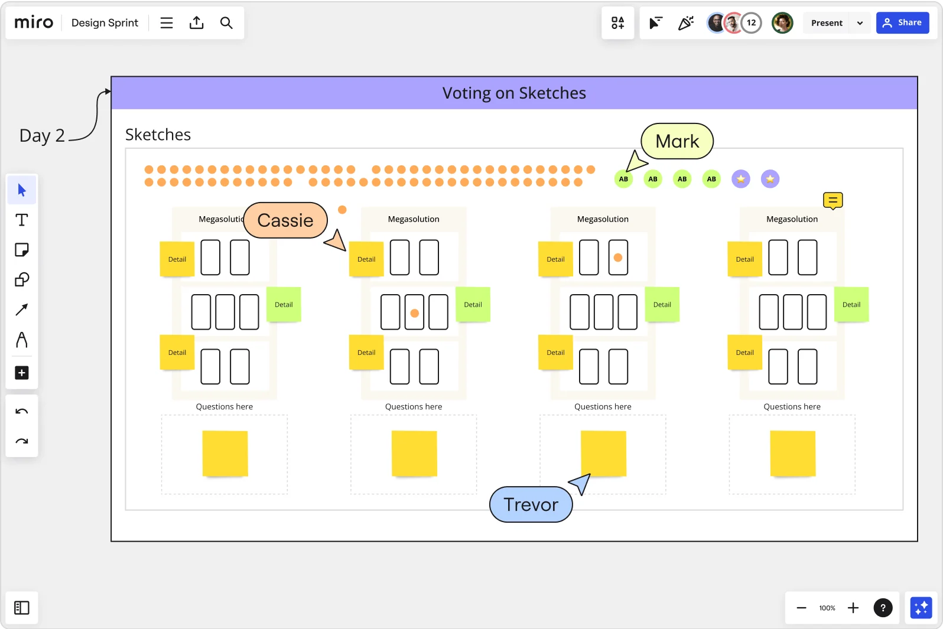Image resolution: width=943 pixels, height=629 pixels.
Task: Open the main hamburger menu
Action: (x=167, y=23)
